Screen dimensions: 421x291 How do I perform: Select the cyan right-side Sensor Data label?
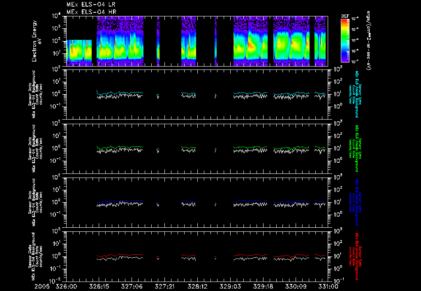click(355, 94)
